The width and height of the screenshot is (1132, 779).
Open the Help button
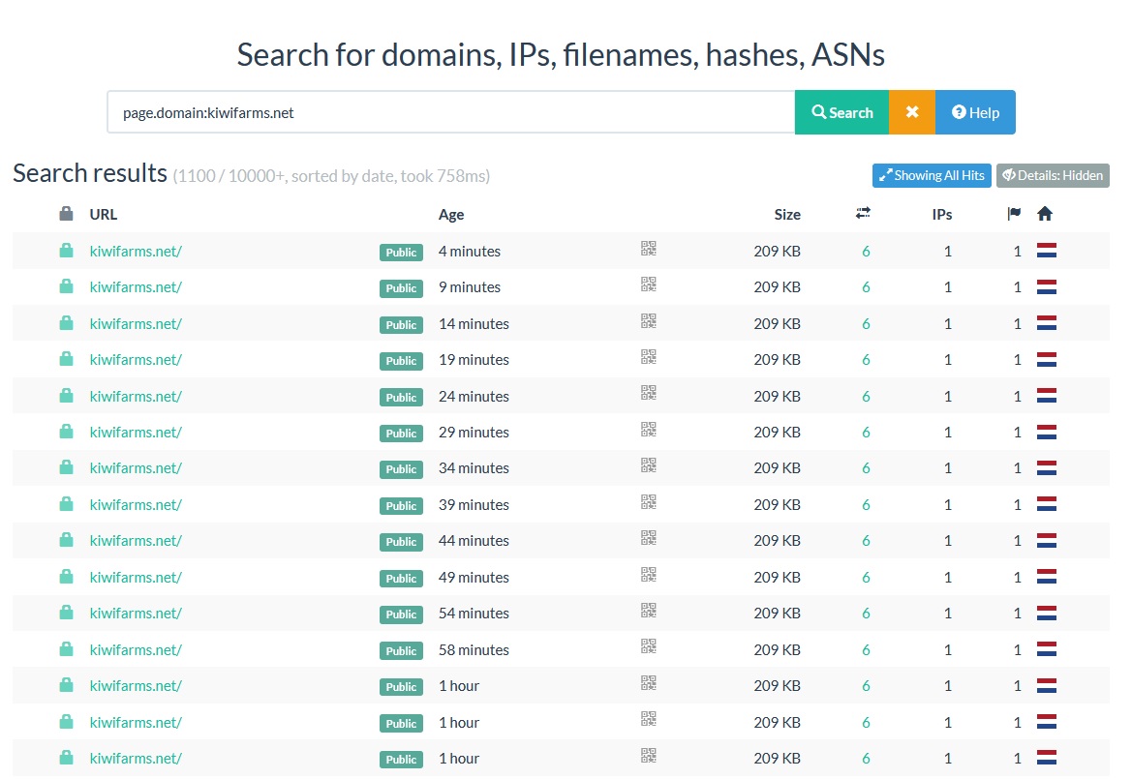click(x=975, y=112)
